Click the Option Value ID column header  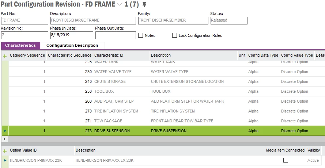pos(23,150)
